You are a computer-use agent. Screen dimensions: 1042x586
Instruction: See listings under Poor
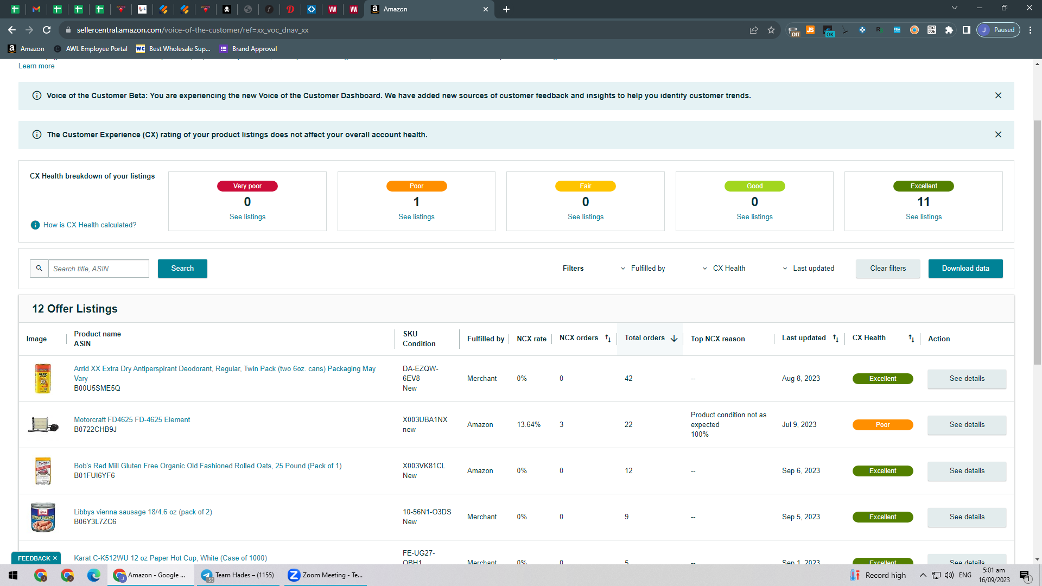pyautogui.click(x=416, y=216)
